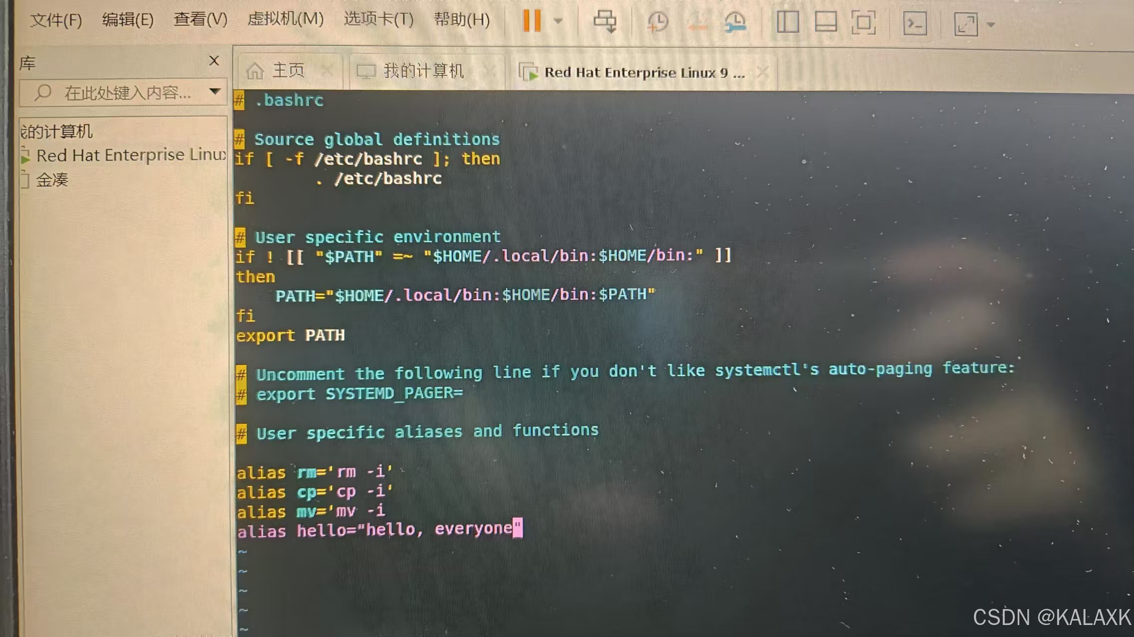
Task: Select 我的计算机 node in library tree
Action: click(x=56, y=131)
